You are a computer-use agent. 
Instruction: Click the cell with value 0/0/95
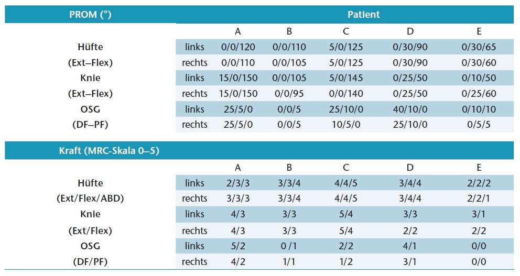tap(289, 94)
